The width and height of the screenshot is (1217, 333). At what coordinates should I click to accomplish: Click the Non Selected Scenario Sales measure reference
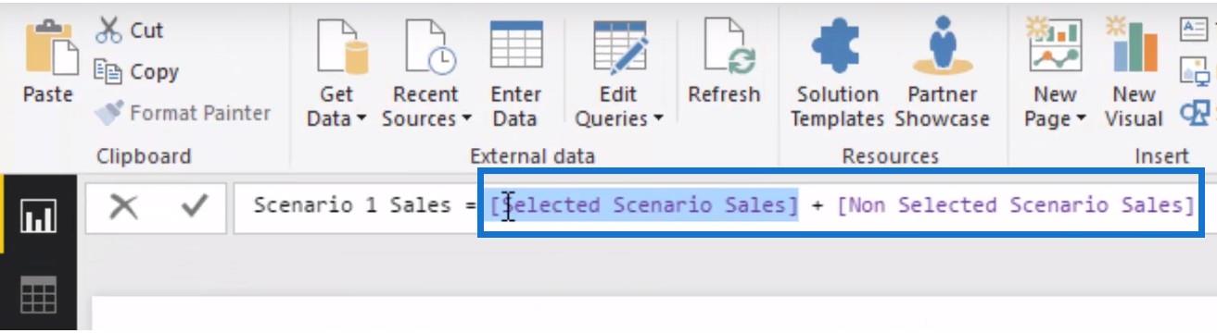(x=1015, y=205)
